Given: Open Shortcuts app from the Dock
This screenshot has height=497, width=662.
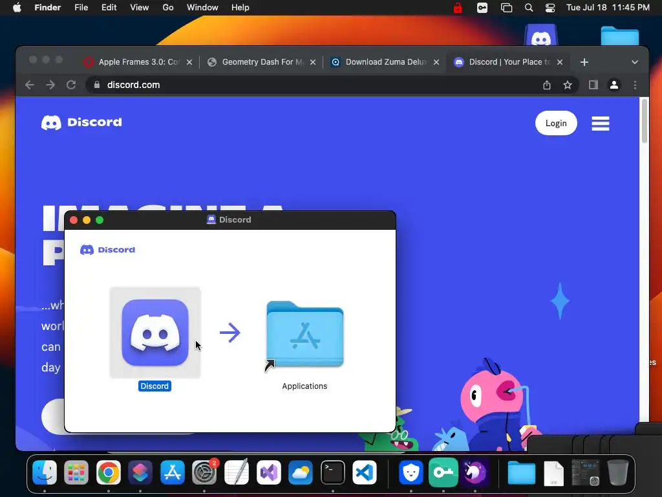Looking at the screenshot, I should pyautogui.click(x=140, y=472).
